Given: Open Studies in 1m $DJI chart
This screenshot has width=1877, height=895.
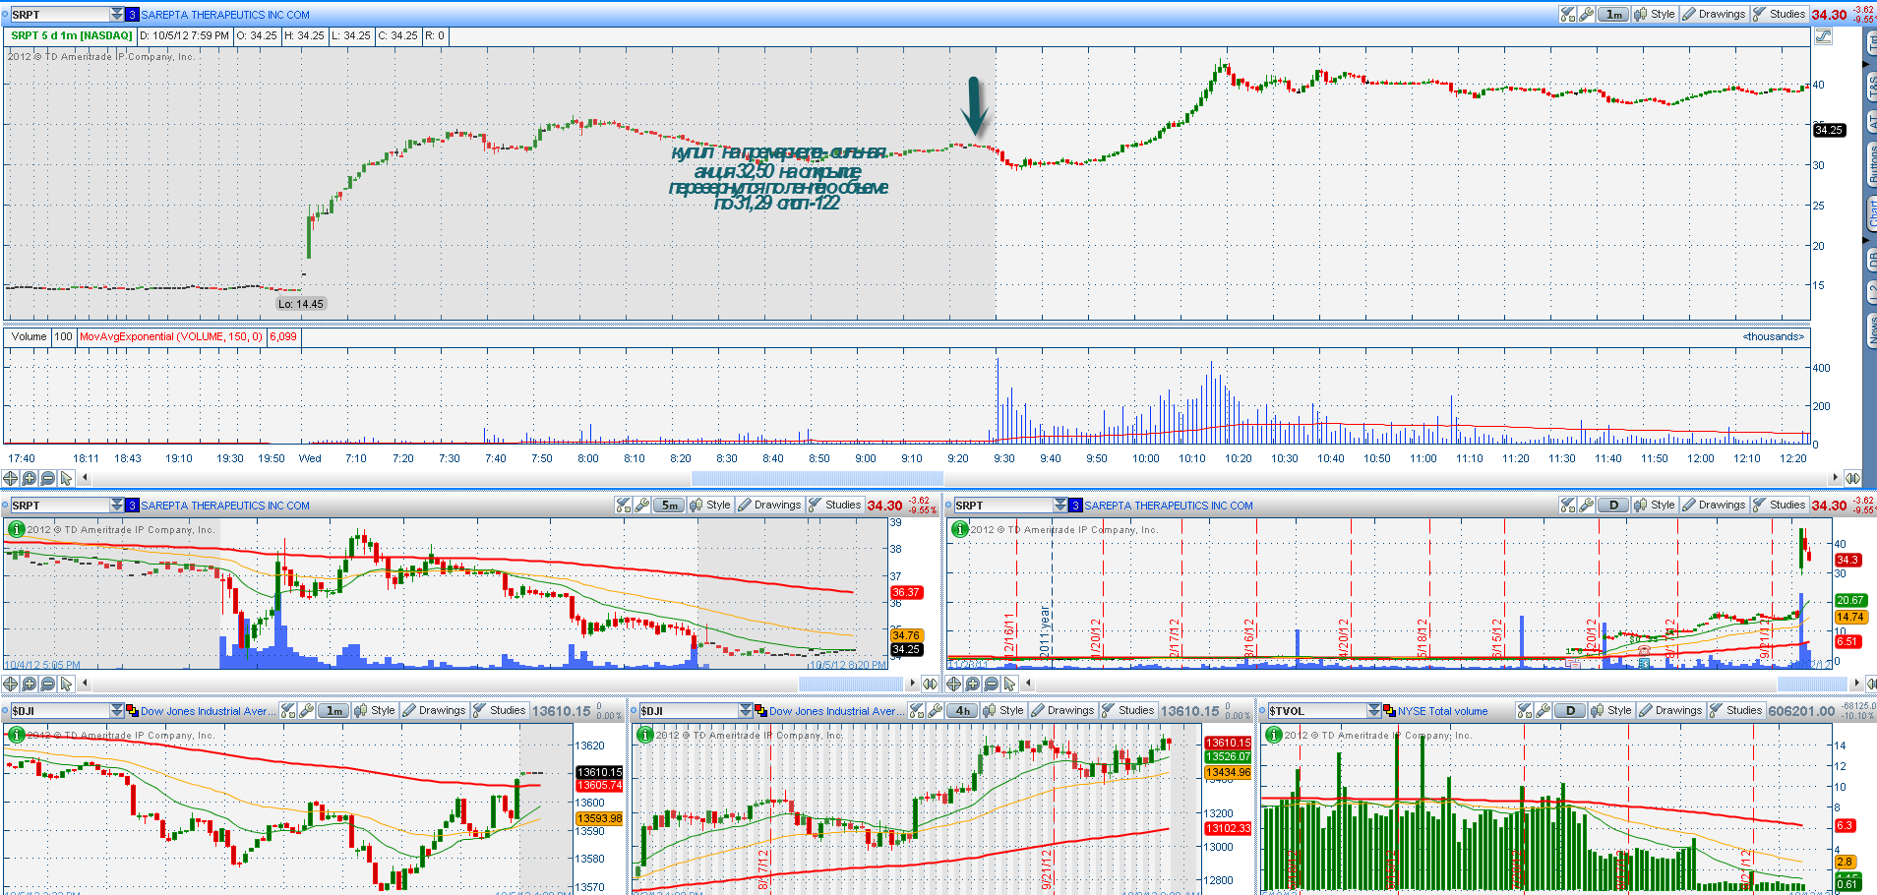Looking at the screenshot, I should coord(499,710).
